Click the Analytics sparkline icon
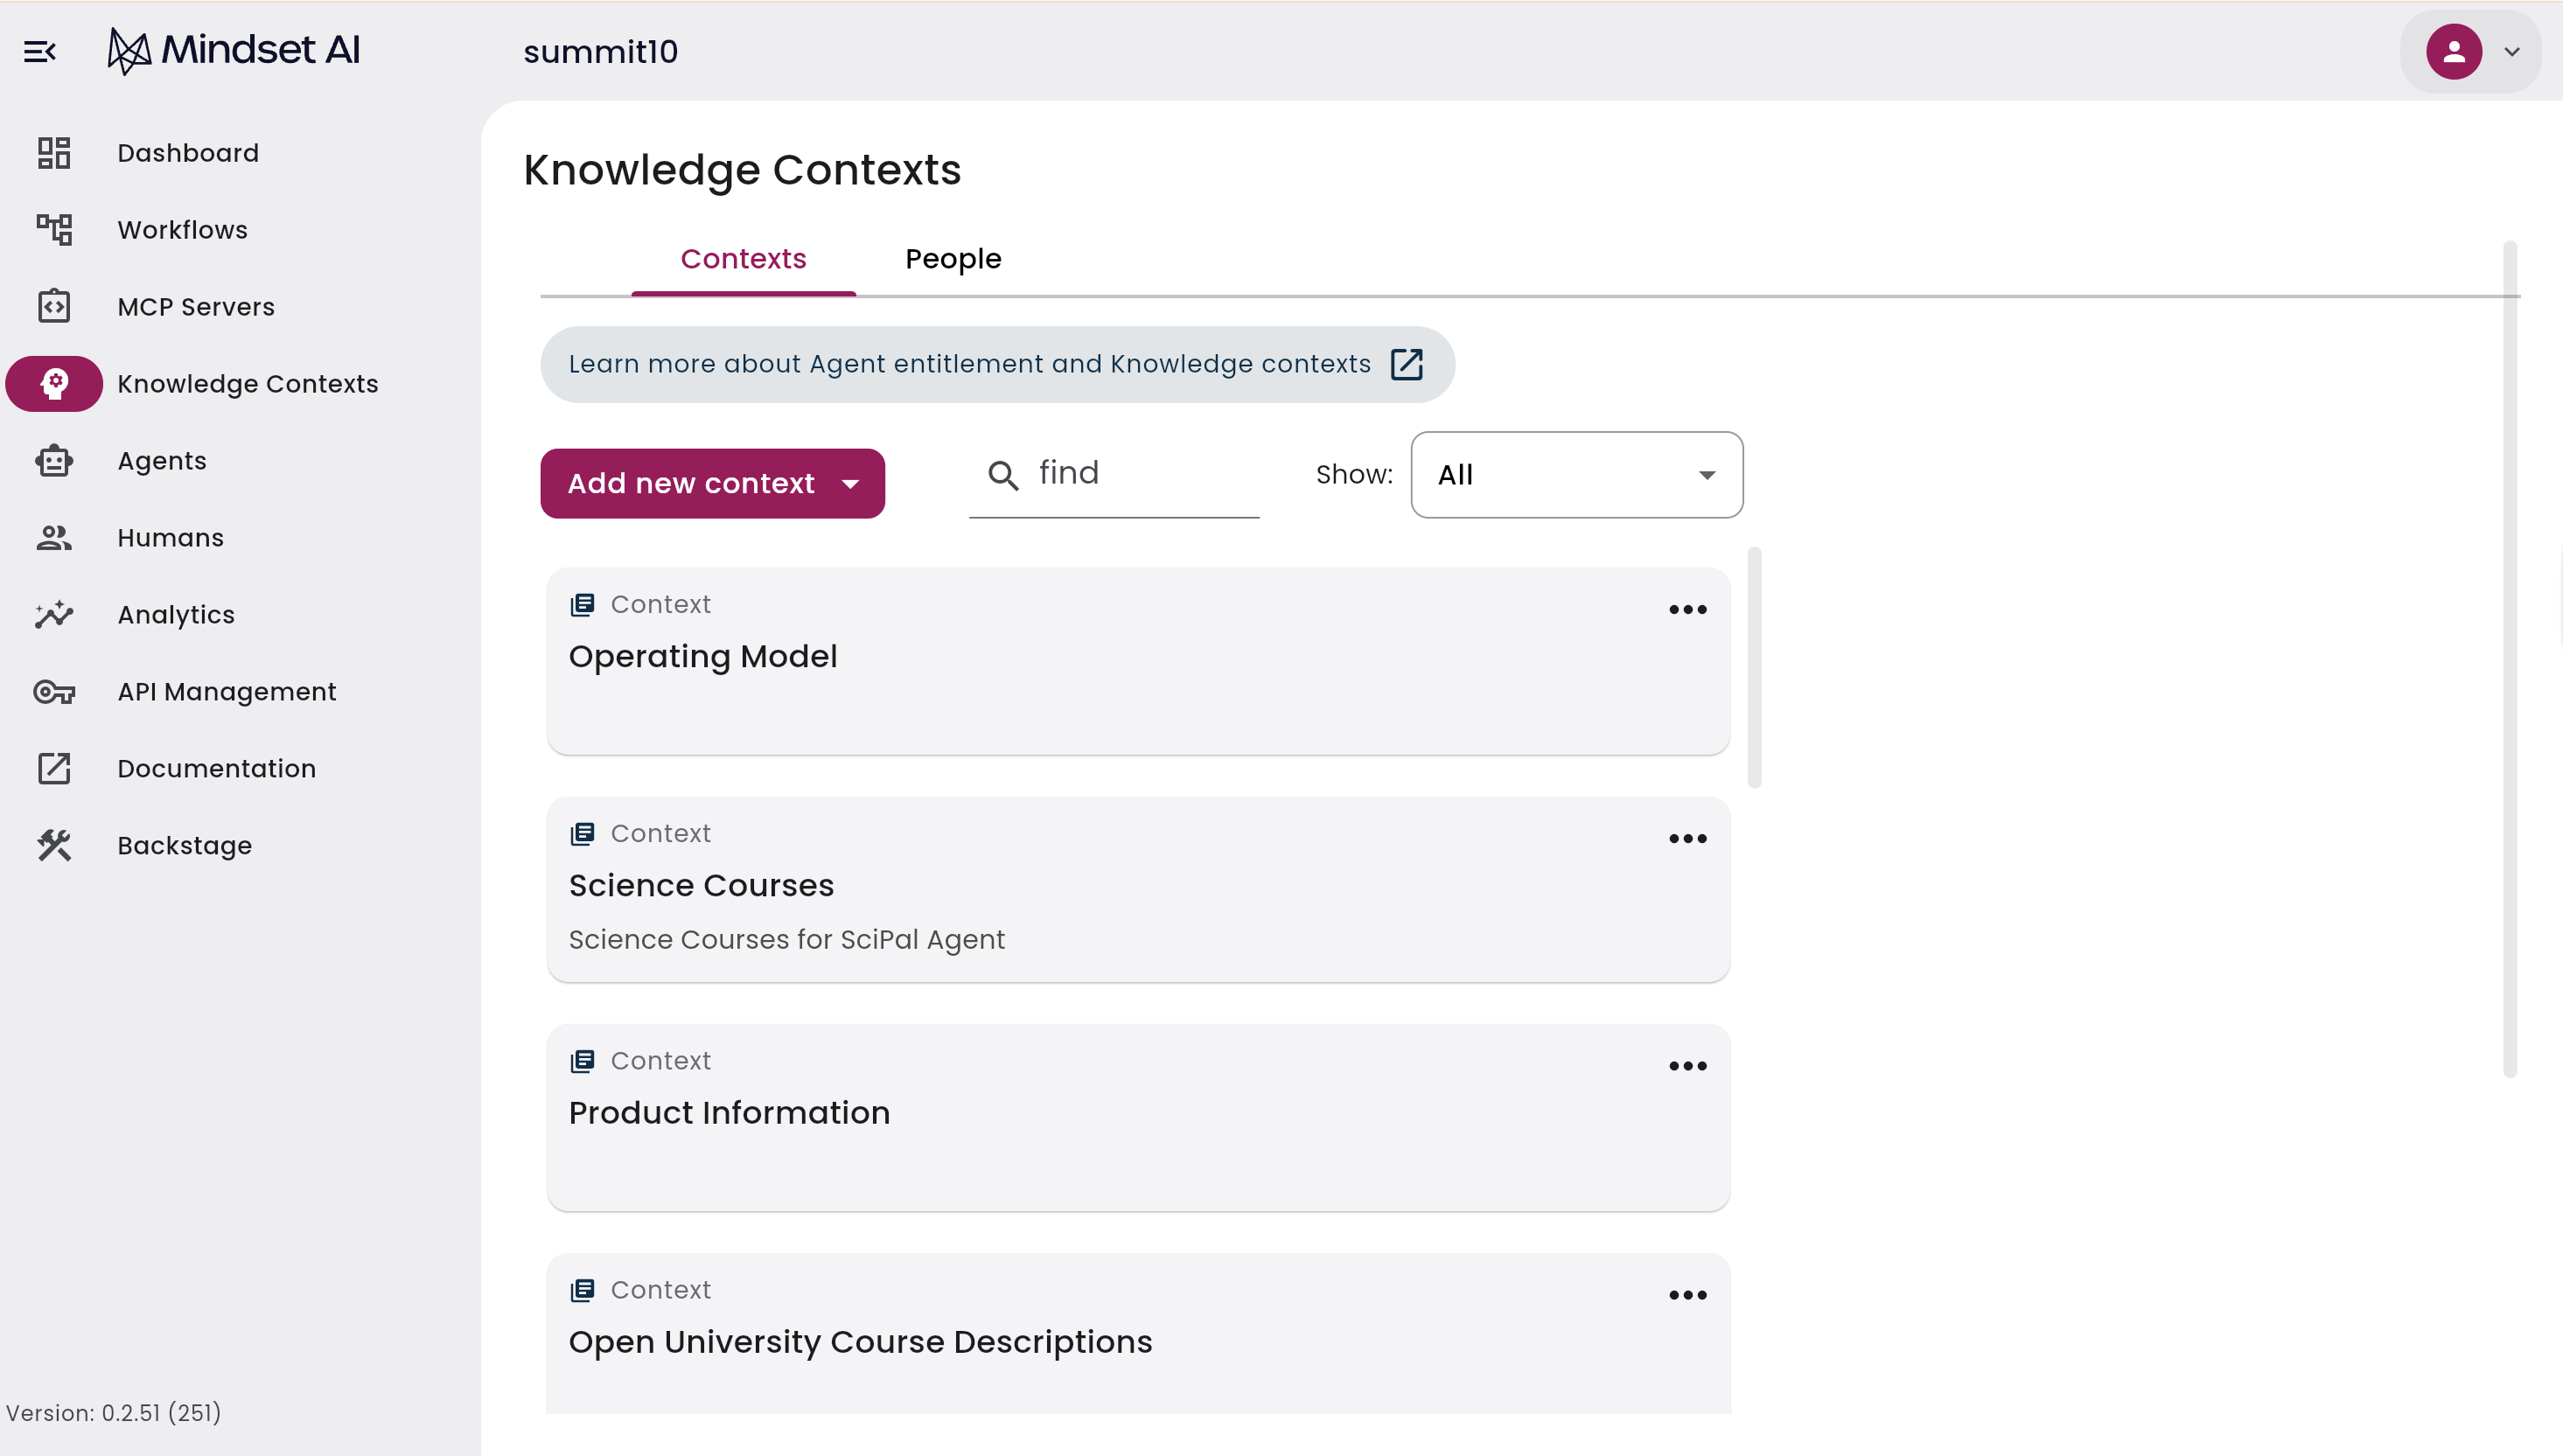This screenshot has height=1456, width=2563. click(x=54, y=615)
